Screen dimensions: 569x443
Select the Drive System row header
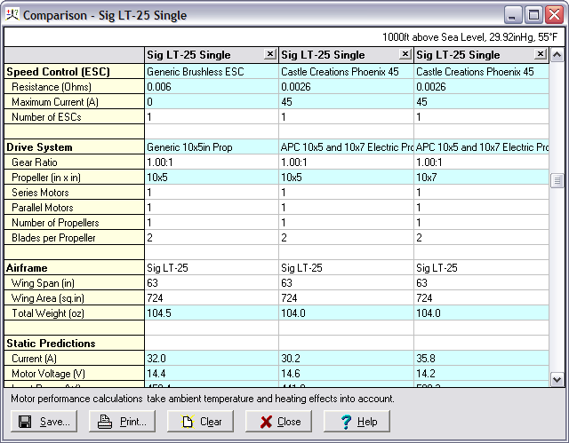75,147
